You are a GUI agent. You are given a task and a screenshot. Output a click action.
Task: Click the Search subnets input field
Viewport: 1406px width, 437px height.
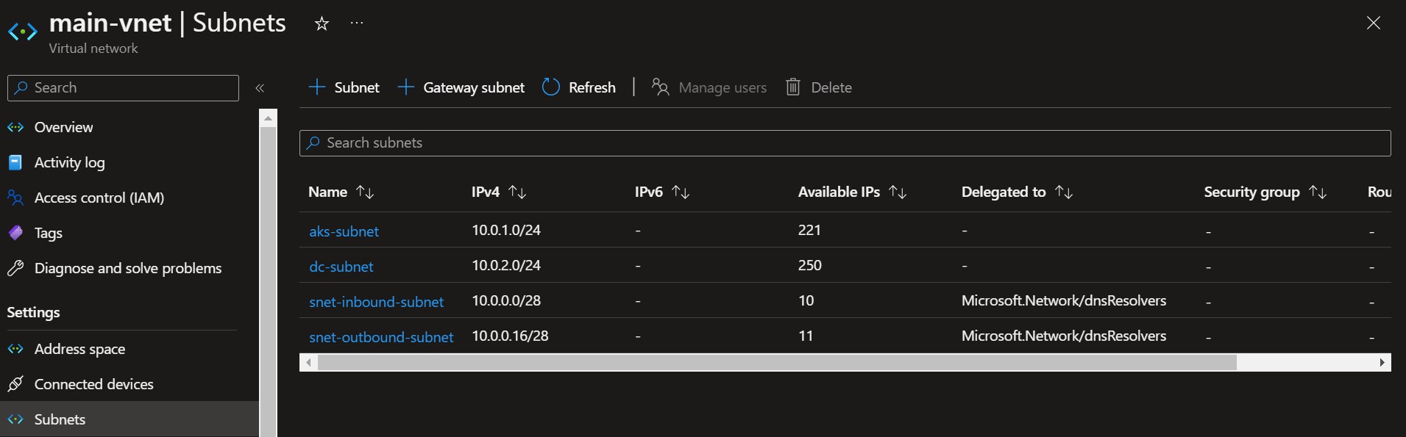(845, 143)
